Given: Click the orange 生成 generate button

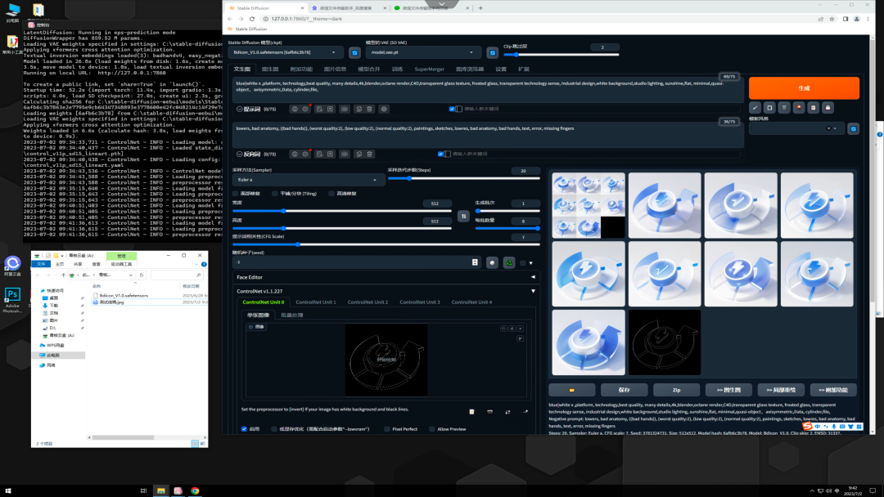Looking at the screenshot, I should pyautogui.click(x=804, y=88).
